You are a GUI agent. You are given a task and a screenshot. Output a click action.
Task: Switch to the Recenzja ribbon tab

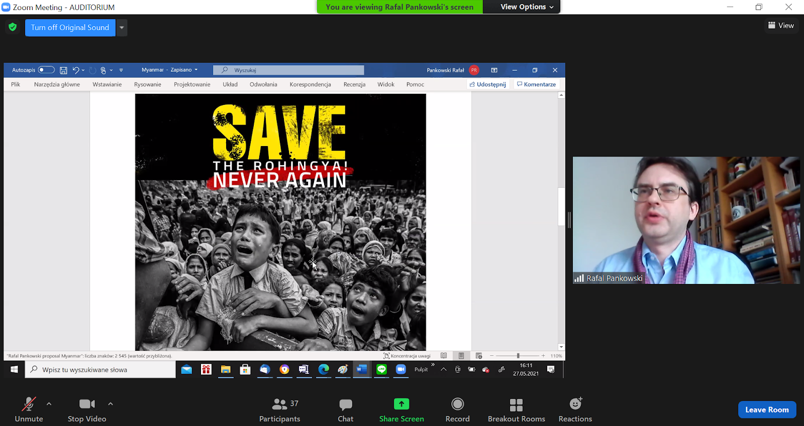point(354,84)
